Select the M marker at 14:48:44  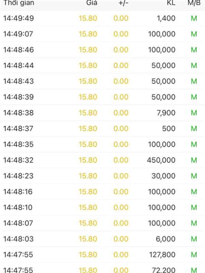[x=194, y=66]
